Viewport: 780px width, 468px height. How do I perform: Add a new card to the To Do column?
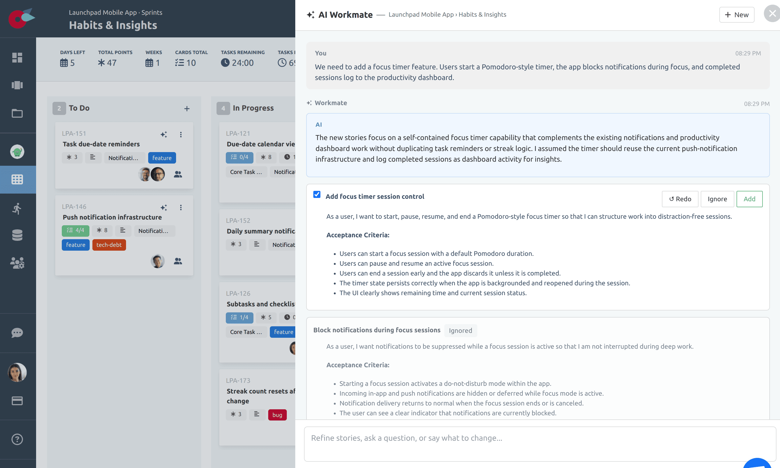(x=187, y=108)
